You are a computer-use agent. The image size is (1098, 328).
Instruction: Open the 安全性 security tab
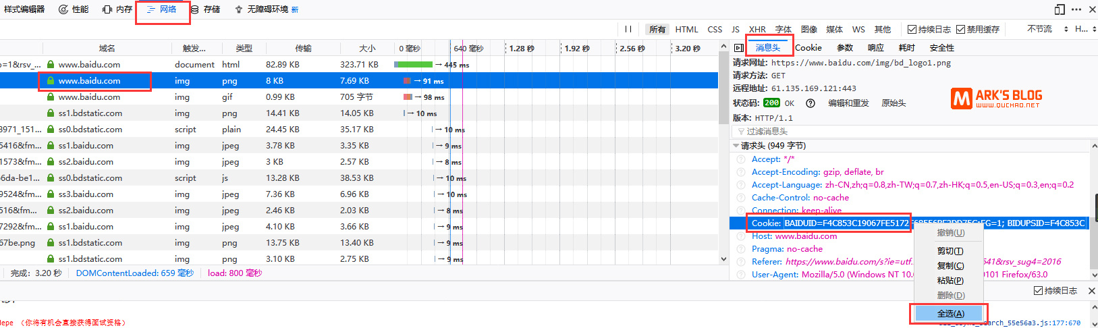[942, 48]
